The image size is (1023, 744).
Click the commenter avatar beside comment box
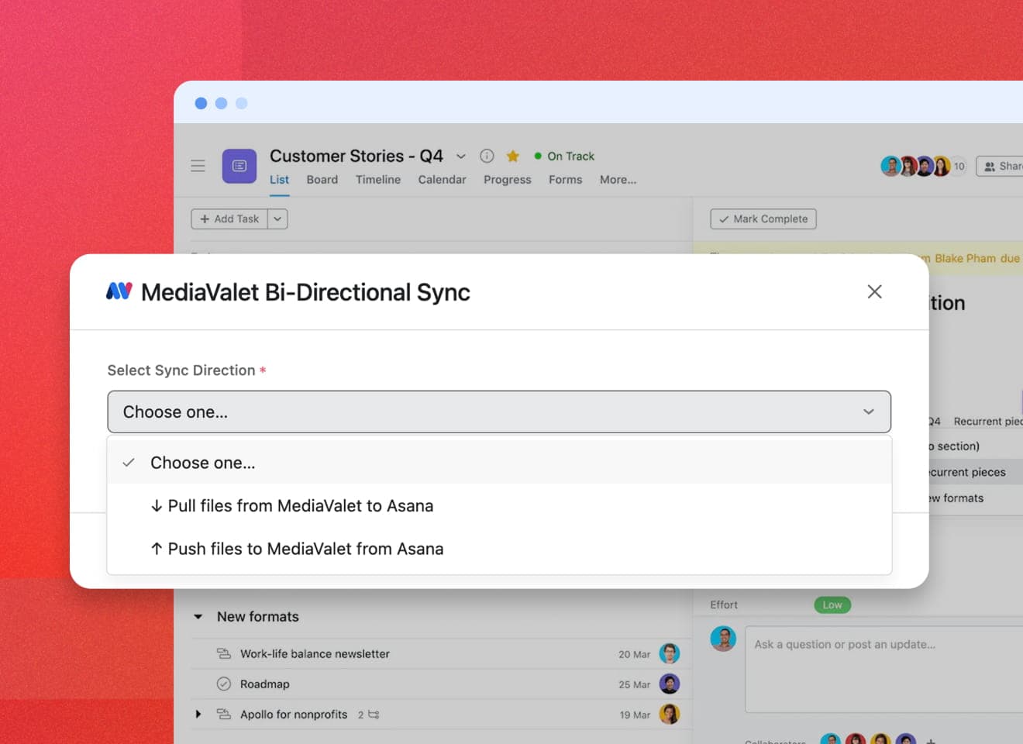[x=723, y=639]
